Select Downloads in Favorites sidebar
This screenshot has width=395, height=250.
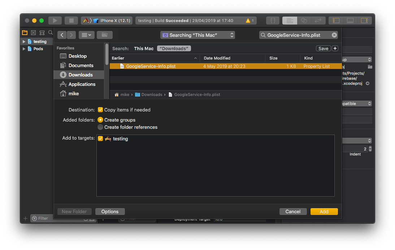click(x=80, y=75)
